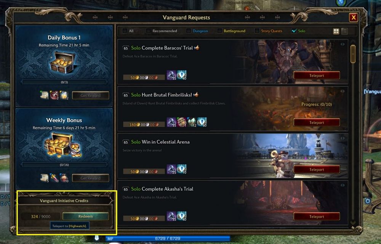The height and width of the screenshot is (244, 381).
Task: Click the item XP reward icon for Celestial Arena
Action: (182, 169)
